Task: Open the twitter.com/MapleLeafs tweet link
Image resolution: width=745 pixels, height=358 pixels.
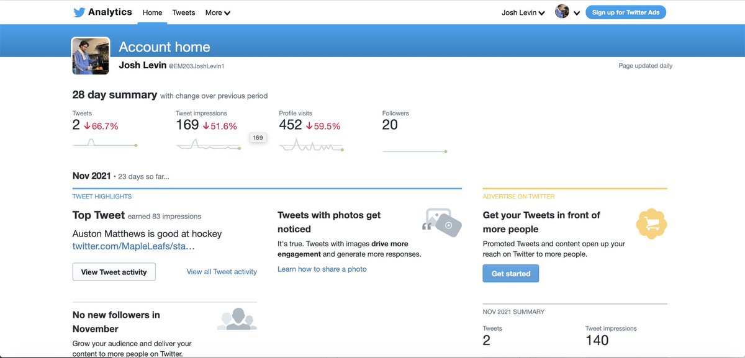Action: [133, 246]
